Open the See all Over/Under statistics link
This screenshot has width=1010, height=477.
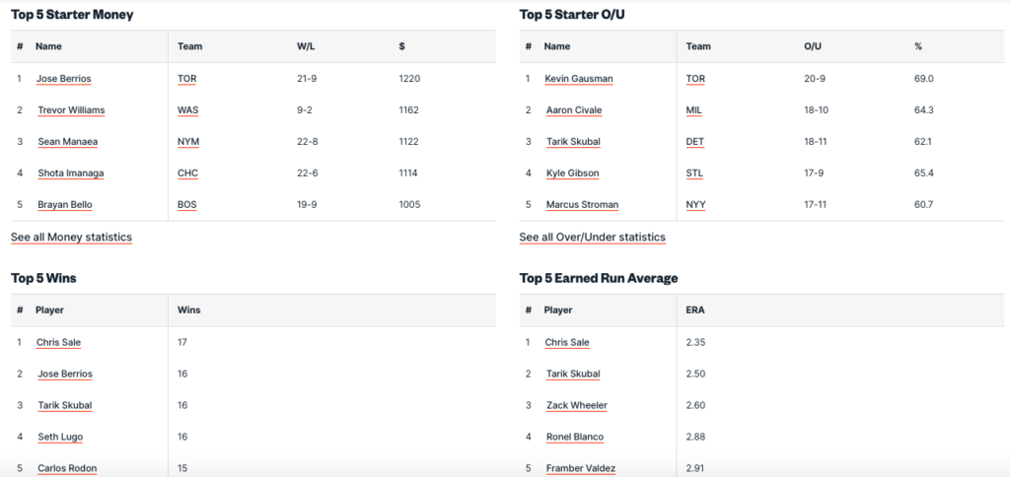[x=592, y=238]
